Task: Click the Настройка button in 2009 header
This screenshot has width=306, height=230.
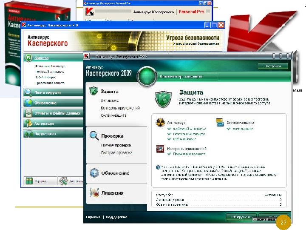Action: click(273, 66)
